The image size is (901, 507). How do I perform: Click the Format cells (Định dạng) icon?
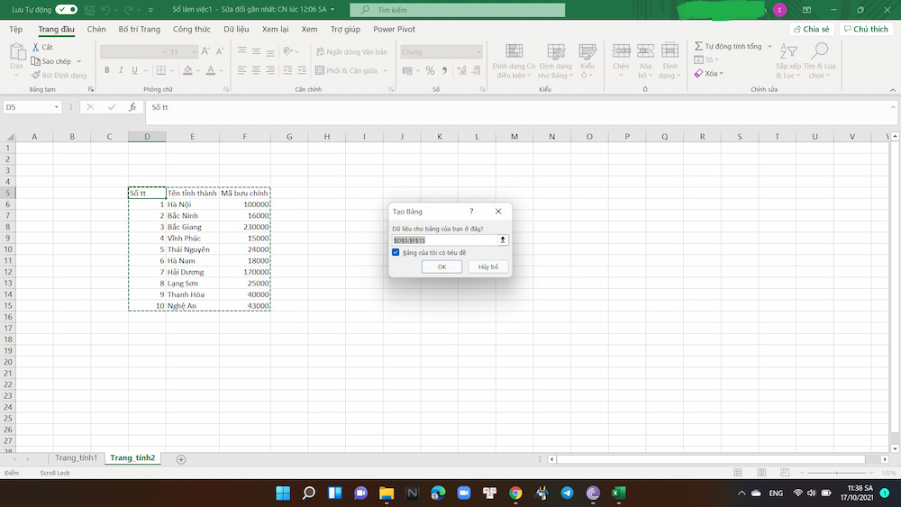670,51
